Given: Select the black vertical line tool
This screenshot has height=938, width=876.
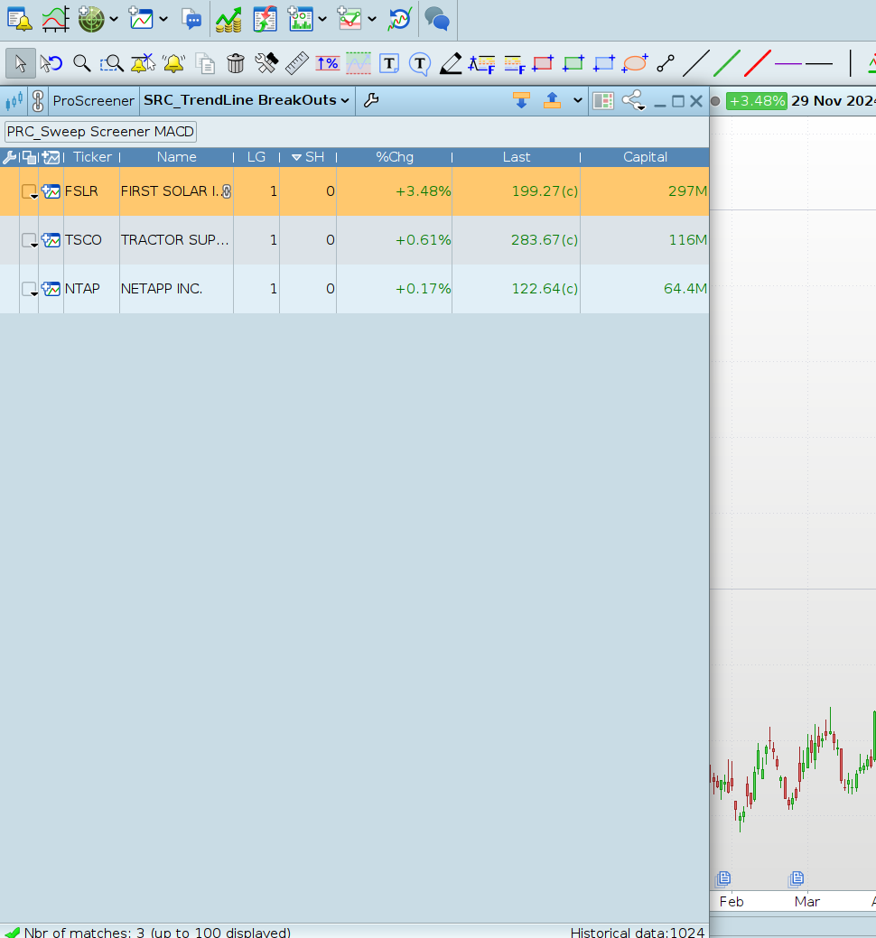Looking at the screenshot, I should [x=851, y=63].
